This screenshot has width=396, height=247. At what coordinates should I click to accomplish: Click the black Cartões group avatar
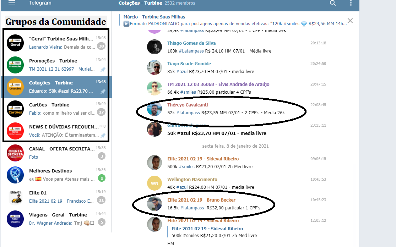[15, 109]
